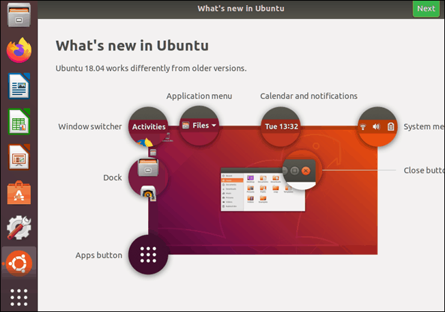Open the settings tools wrench icon in dock
The width and height of the screenshot is (445, 312).
point(18,227)
